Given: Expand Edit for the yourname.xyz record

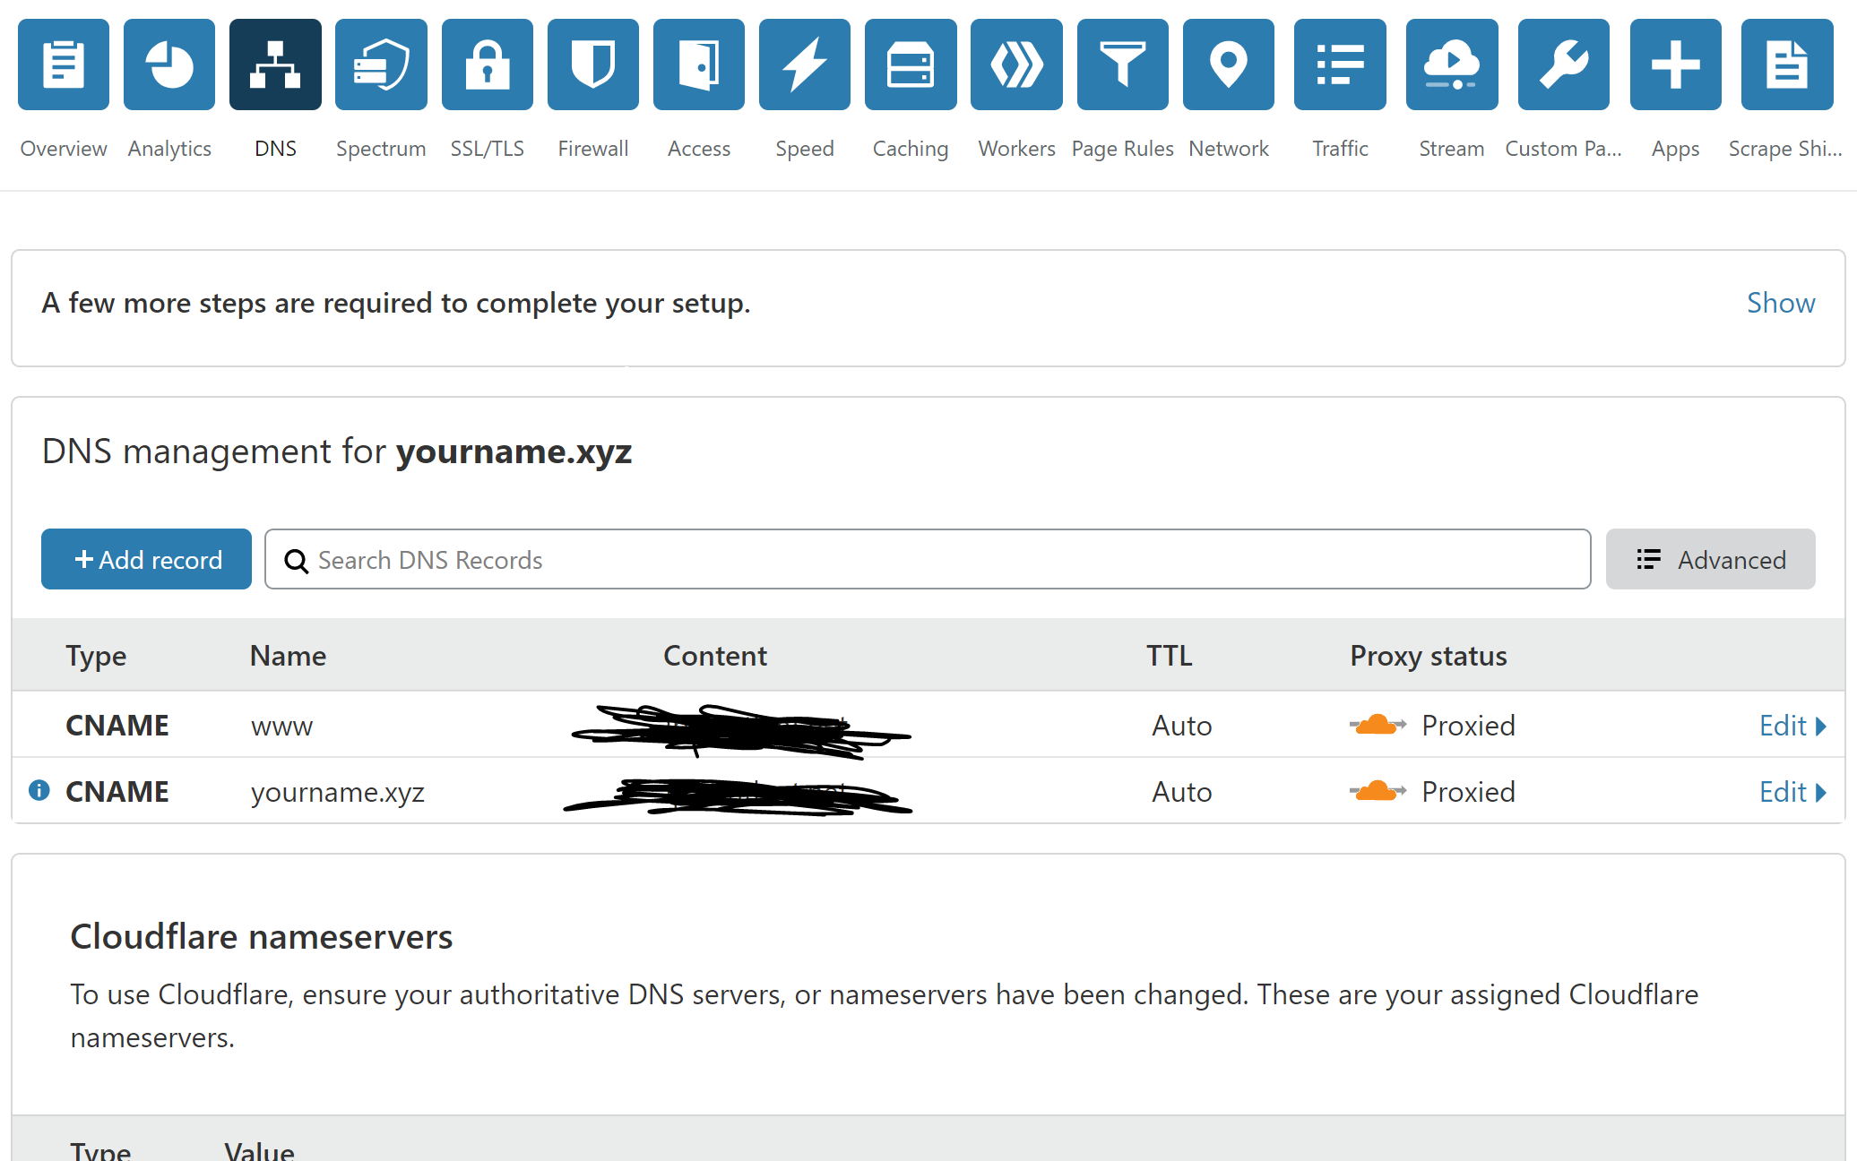Looking at the screenshot, I should [x=1792, y=792].
